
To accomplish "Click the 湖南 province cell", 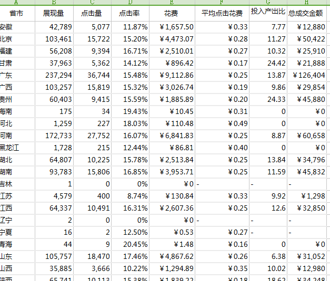I will pyautogui.click(x=17, y=172).
